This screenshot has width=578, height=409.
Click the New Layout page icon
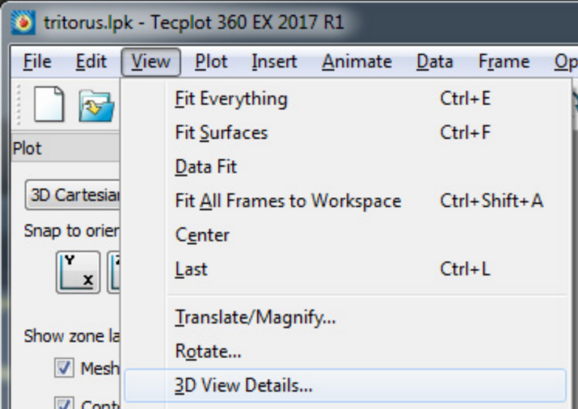[x=49, y=105]
